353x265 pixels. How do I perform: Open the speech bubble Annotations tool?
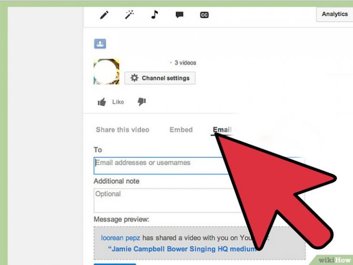click(179, 15)
